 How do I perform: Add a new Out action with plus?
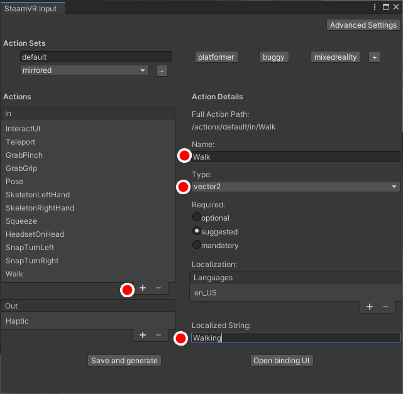(143, 335)
